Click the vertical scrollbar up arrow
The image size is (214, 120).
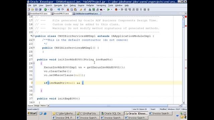coord(184,18)
